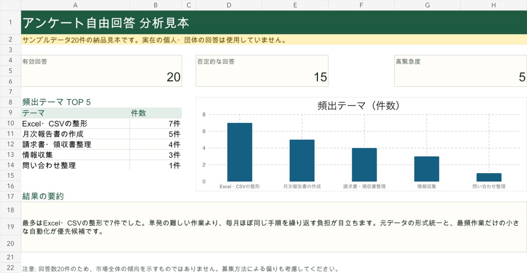Click the y-axis value 6
This screenshot has width=527, height=273.
pyautogui.click(x=204, y=131)
